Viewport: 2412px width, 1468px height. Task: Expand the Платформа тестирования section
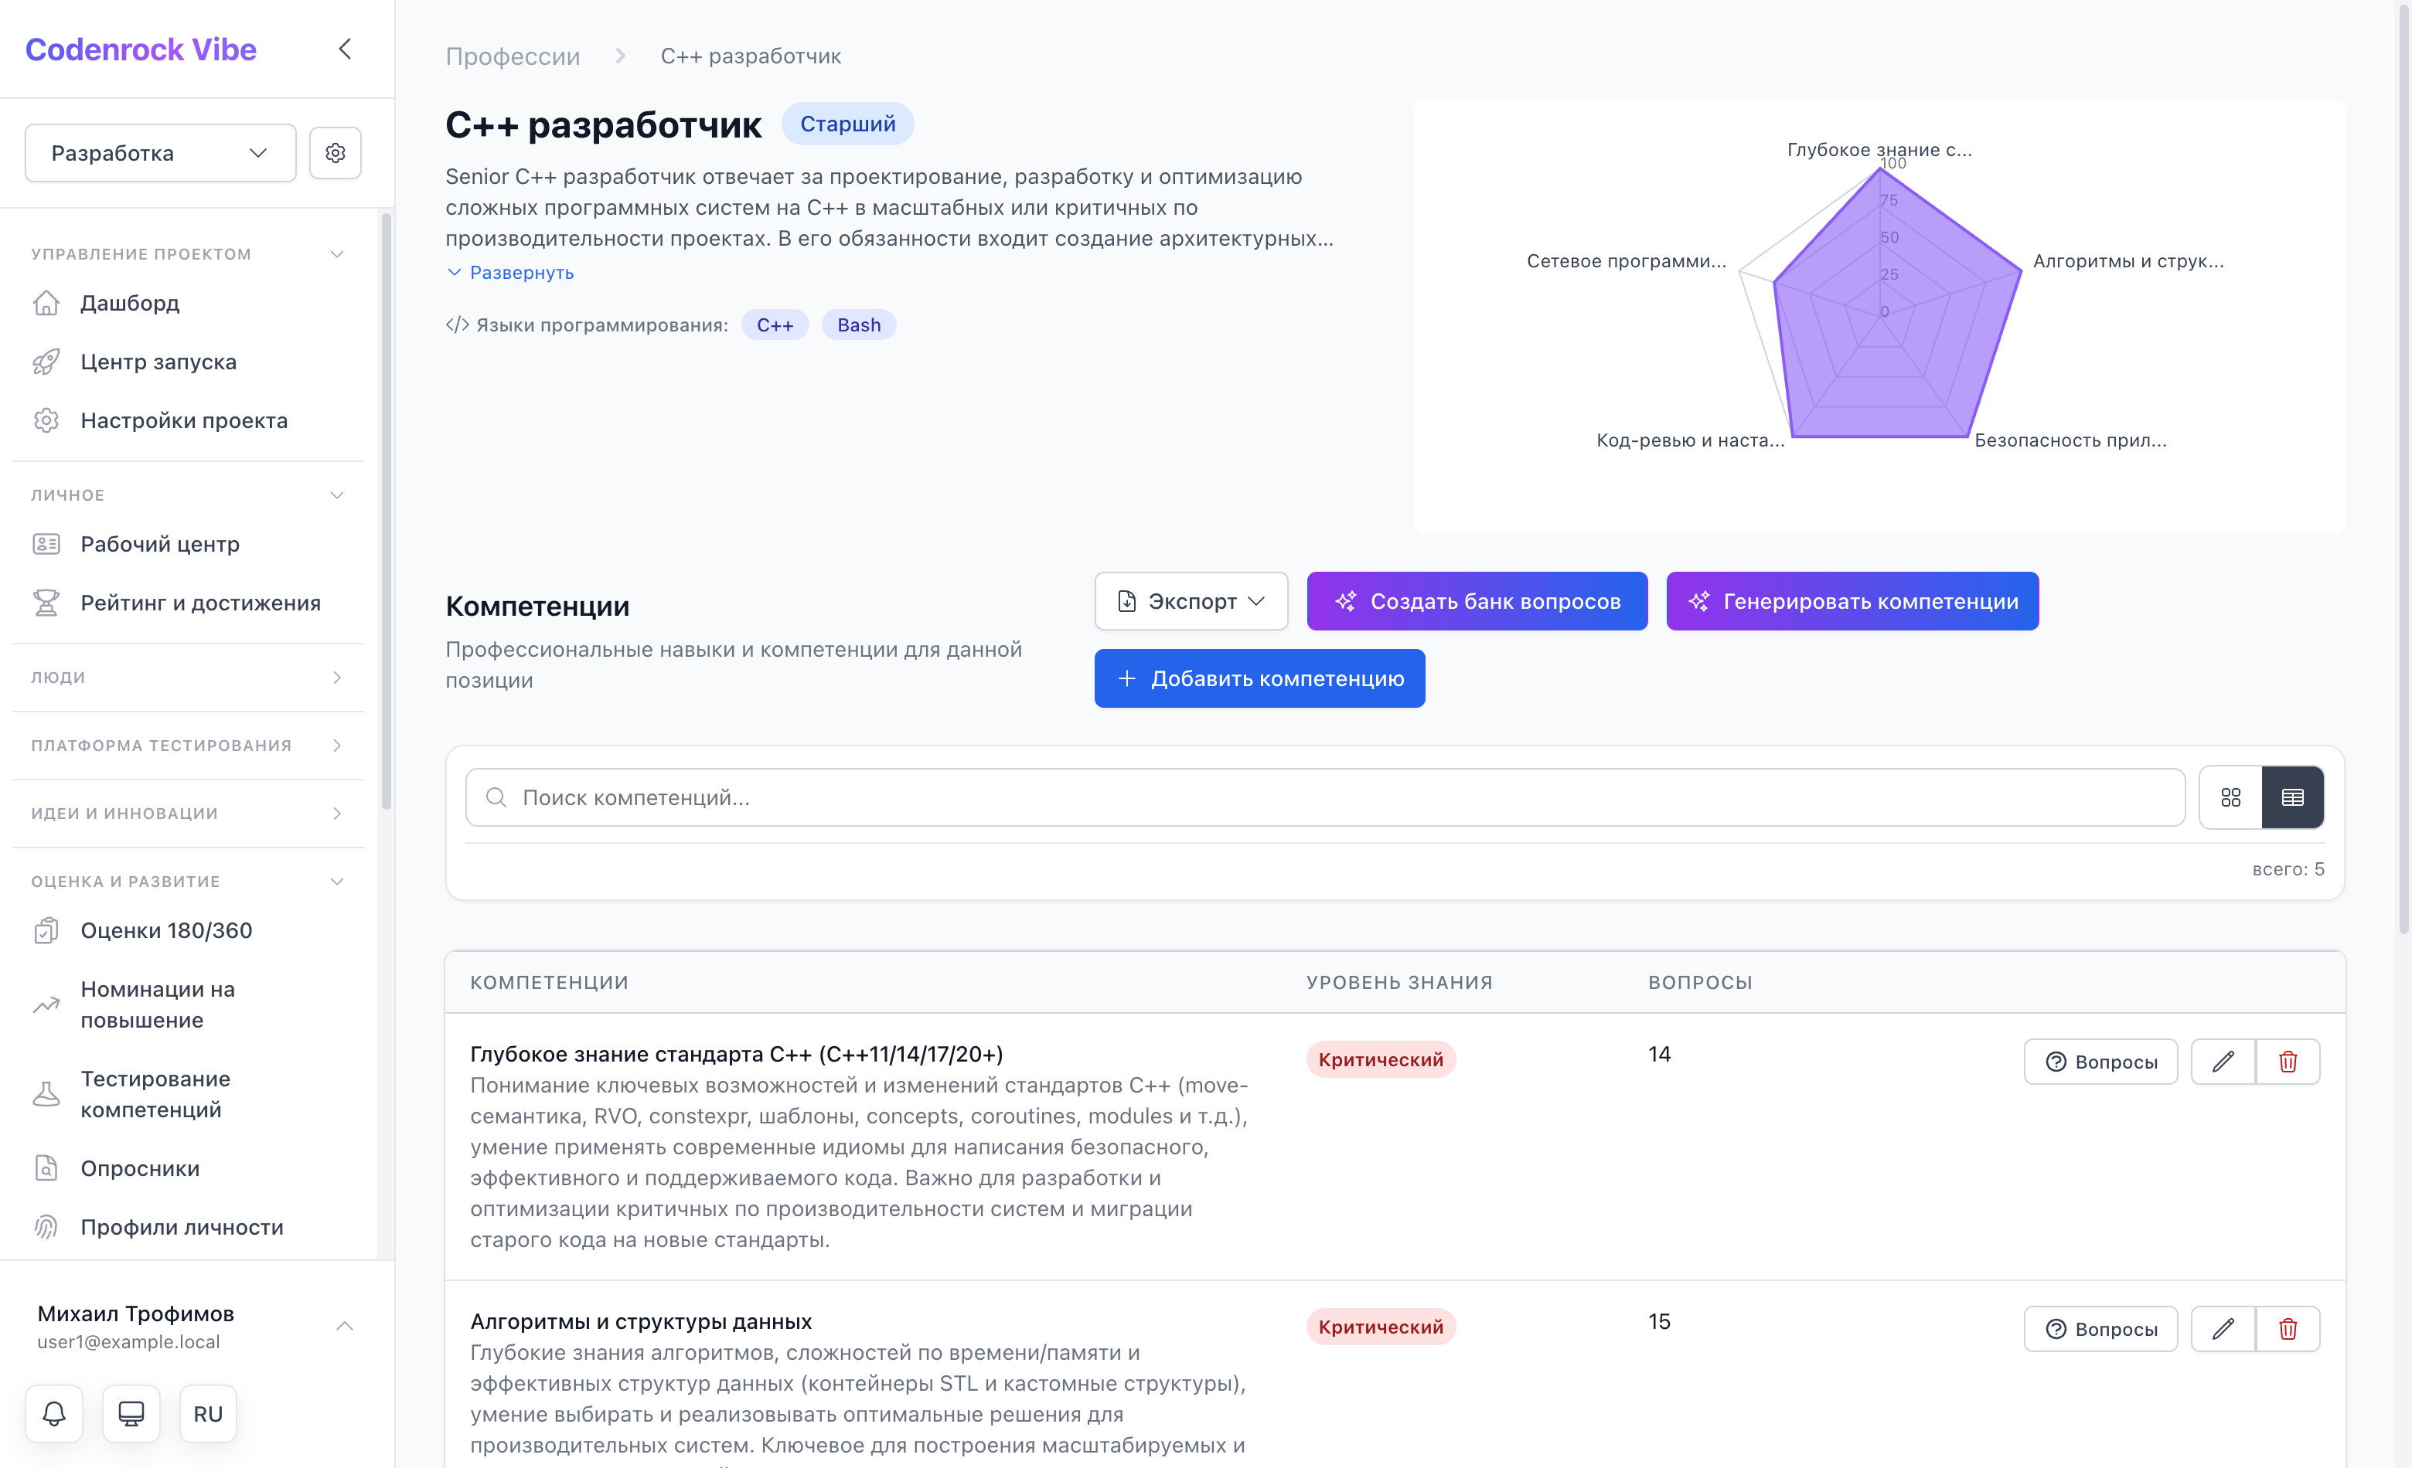coord(337,746)
